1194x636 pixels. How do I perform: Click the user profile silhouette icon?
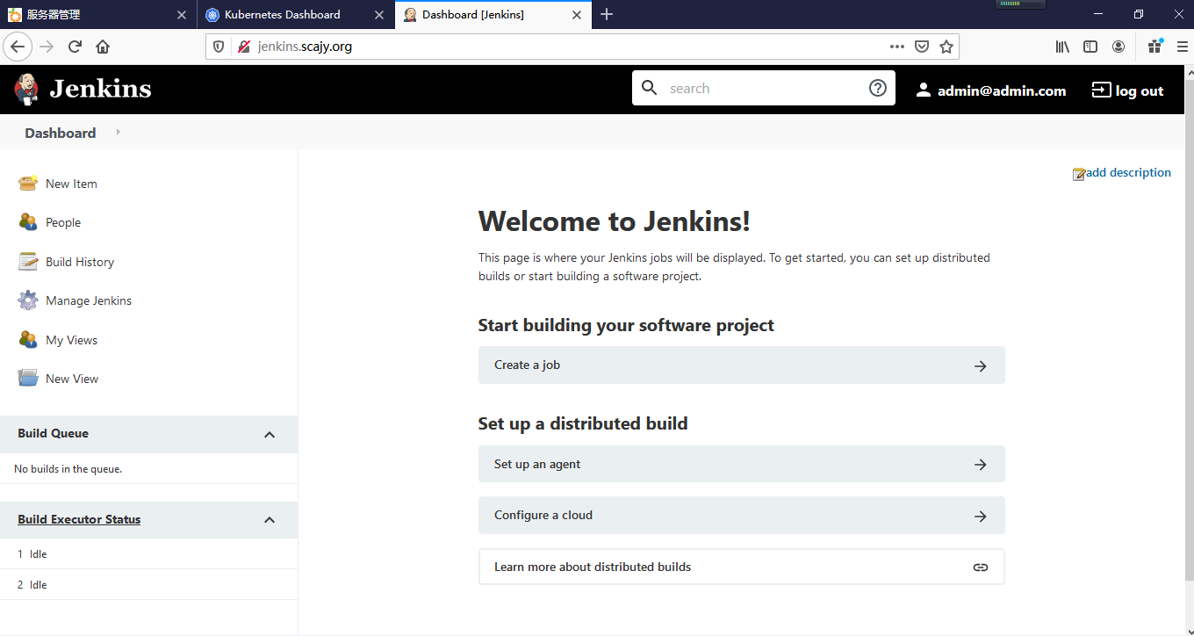point(923,90)
